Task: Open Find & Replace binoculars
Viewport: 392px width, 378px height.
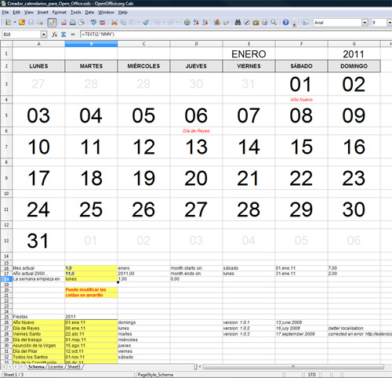Action: click(x=238, y=23)
